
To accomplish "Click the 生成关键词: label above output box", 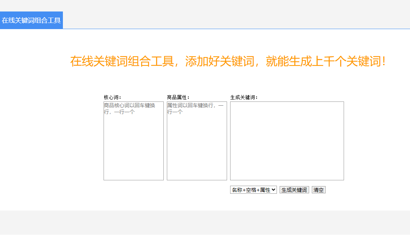I will (x=244, y=97).
